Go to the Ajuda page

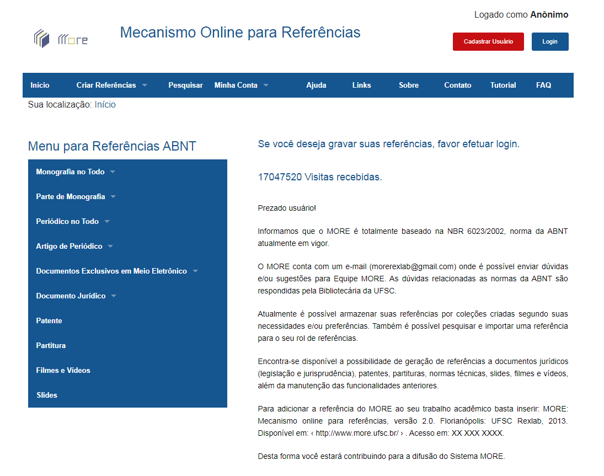pyautogui.click(x=316, y=85)
